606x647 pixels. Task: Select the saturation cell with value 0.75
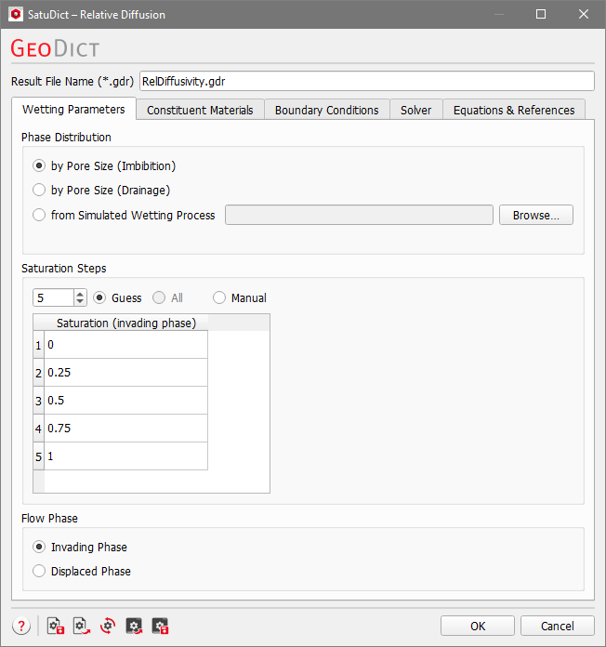point(125,429)
